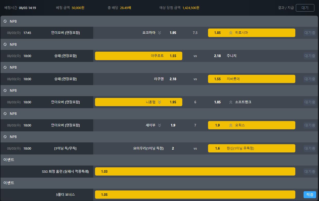The height and width of the screenshot is (201, 319).
Task: Click the 대기 result button at top right
Action: pos(305,8)
